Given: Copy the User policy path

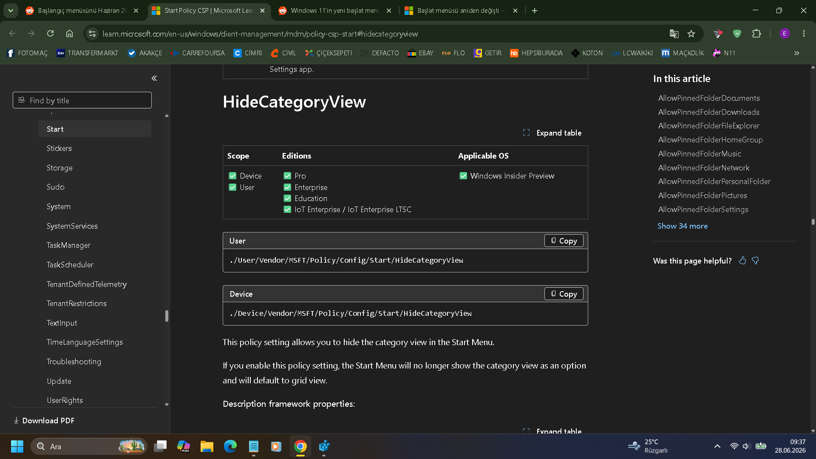Looking at the screenshot, I should pyautogui.click(x=564, y=241).
